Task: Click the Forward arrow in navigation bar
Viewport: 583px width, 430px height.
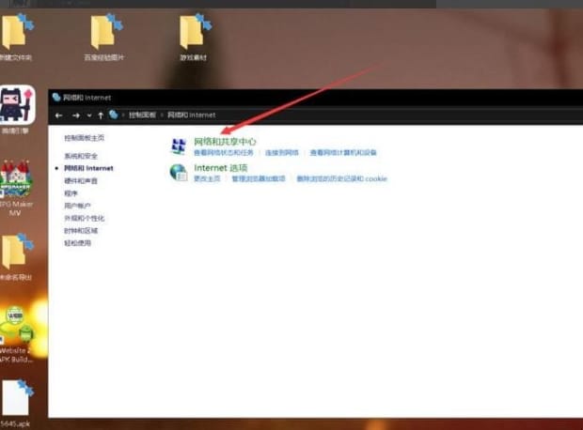Action: (x=76, y=115)
